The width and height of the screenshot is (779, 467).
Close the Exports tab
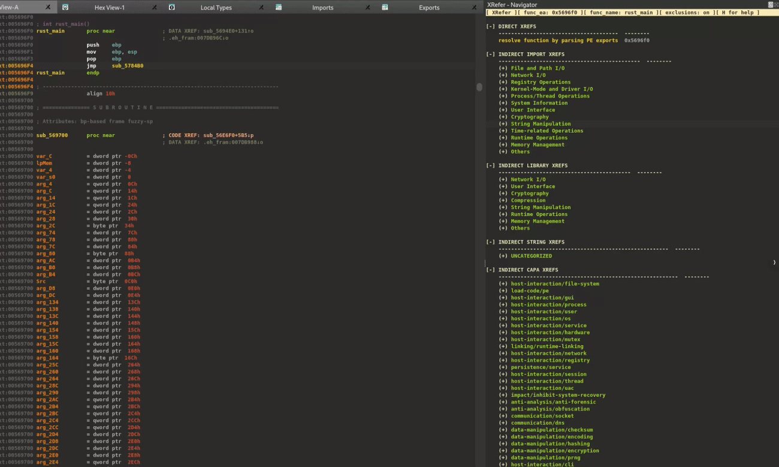pyautogui.click(x=474, y=7)
